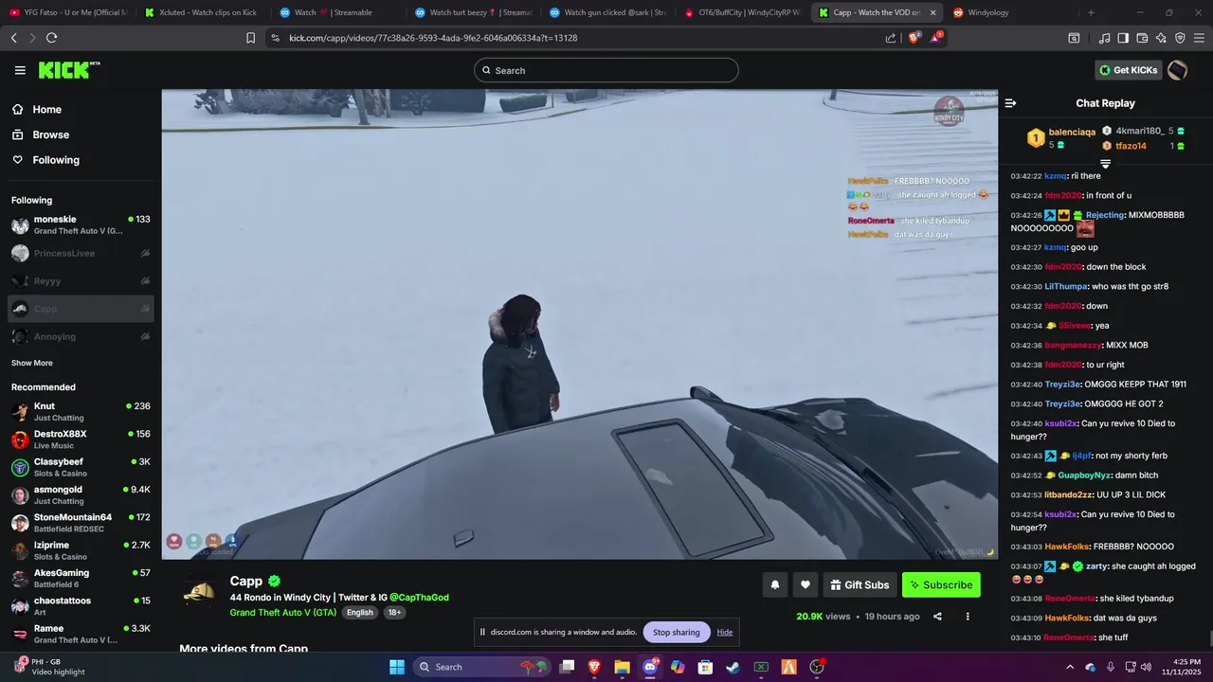Viewport: 1213px width, 682px height.
Task: Open the Brave Wallet icon
Action: pyautogui.click(x=1142, y=38)
